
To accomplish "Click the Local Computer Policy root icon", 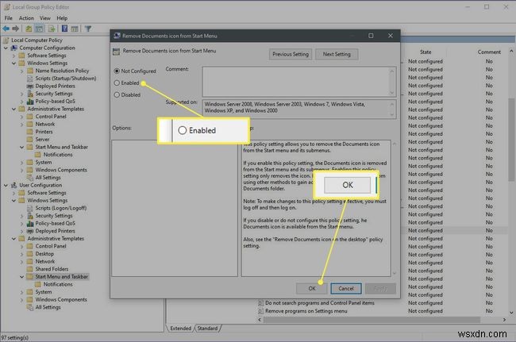I will pyautogui.click(x=6, y=40).
